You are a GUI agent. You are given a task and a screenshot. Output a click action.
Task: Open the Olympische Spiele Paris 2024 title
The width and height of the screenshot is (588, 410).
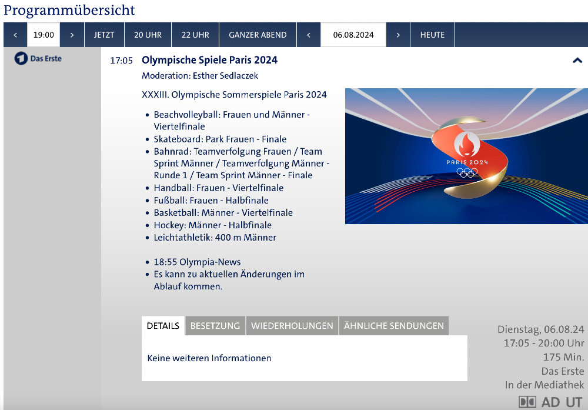[x=209, y=60]
